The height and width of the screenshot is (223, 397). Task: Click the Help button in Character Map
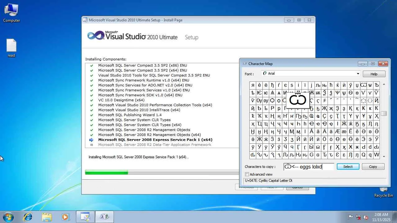(x=374, y=74)
